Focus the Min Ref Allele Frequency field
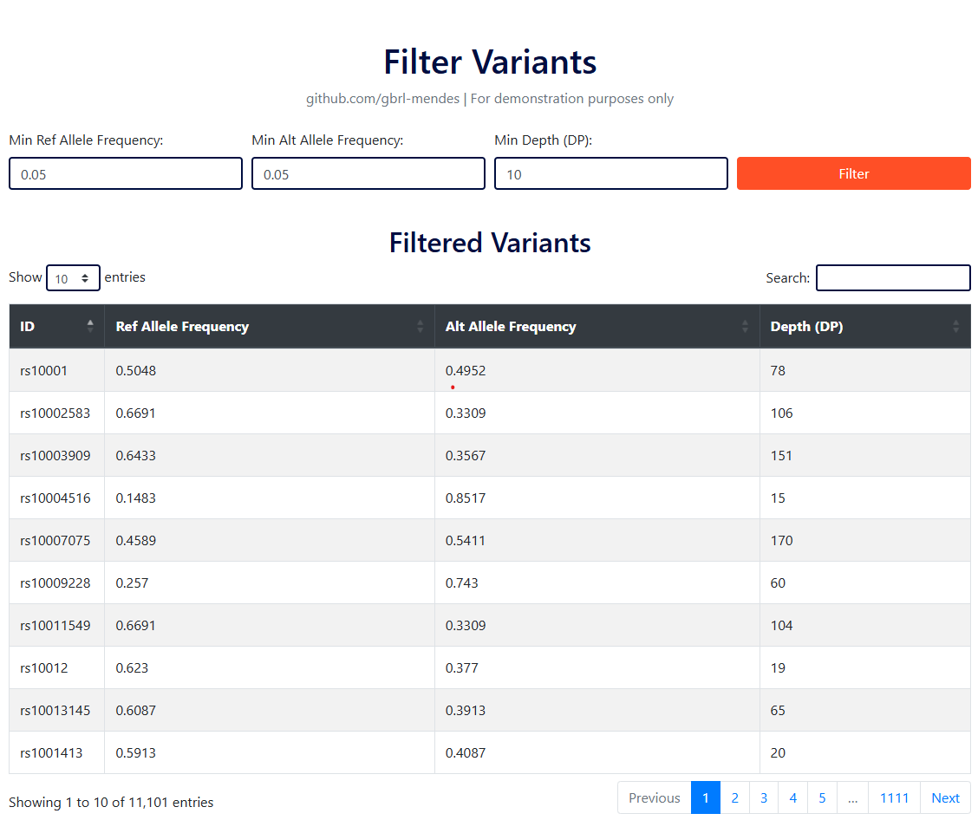The image size is (978, 820). coord(126,173)
